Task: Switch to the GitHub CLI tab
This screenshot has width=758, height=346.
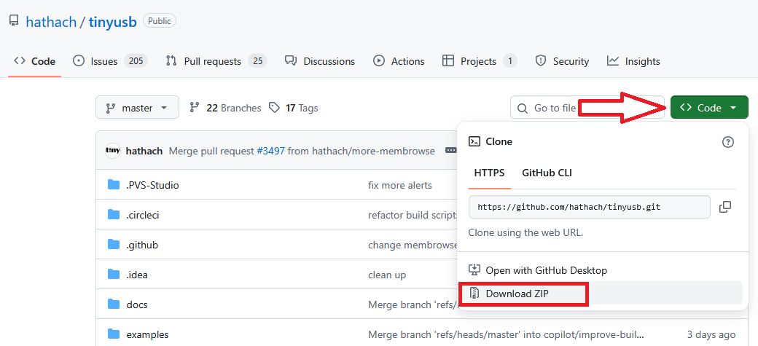Action: pyautogui.click(x=547, y=173)
